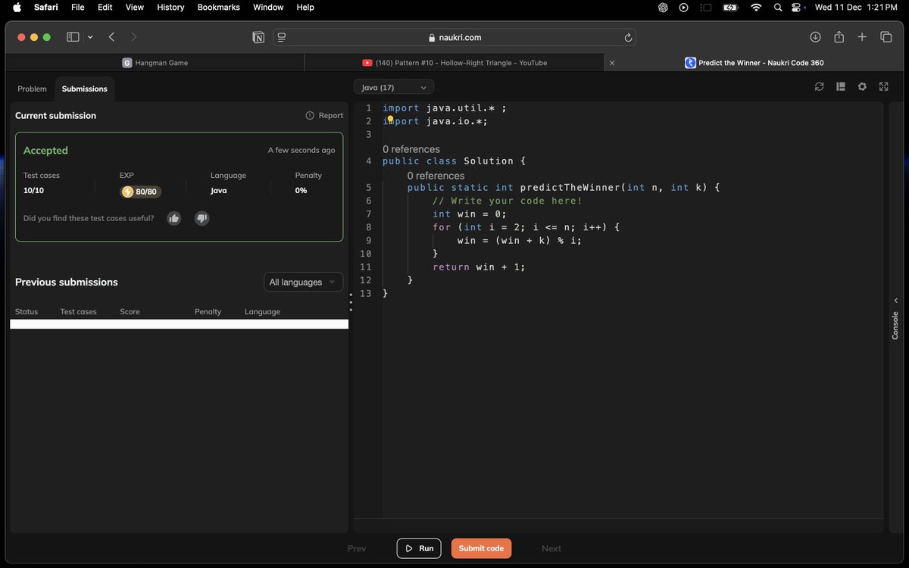Open Safari downloads icon
The image size is (909, 568).
point(816,37)
